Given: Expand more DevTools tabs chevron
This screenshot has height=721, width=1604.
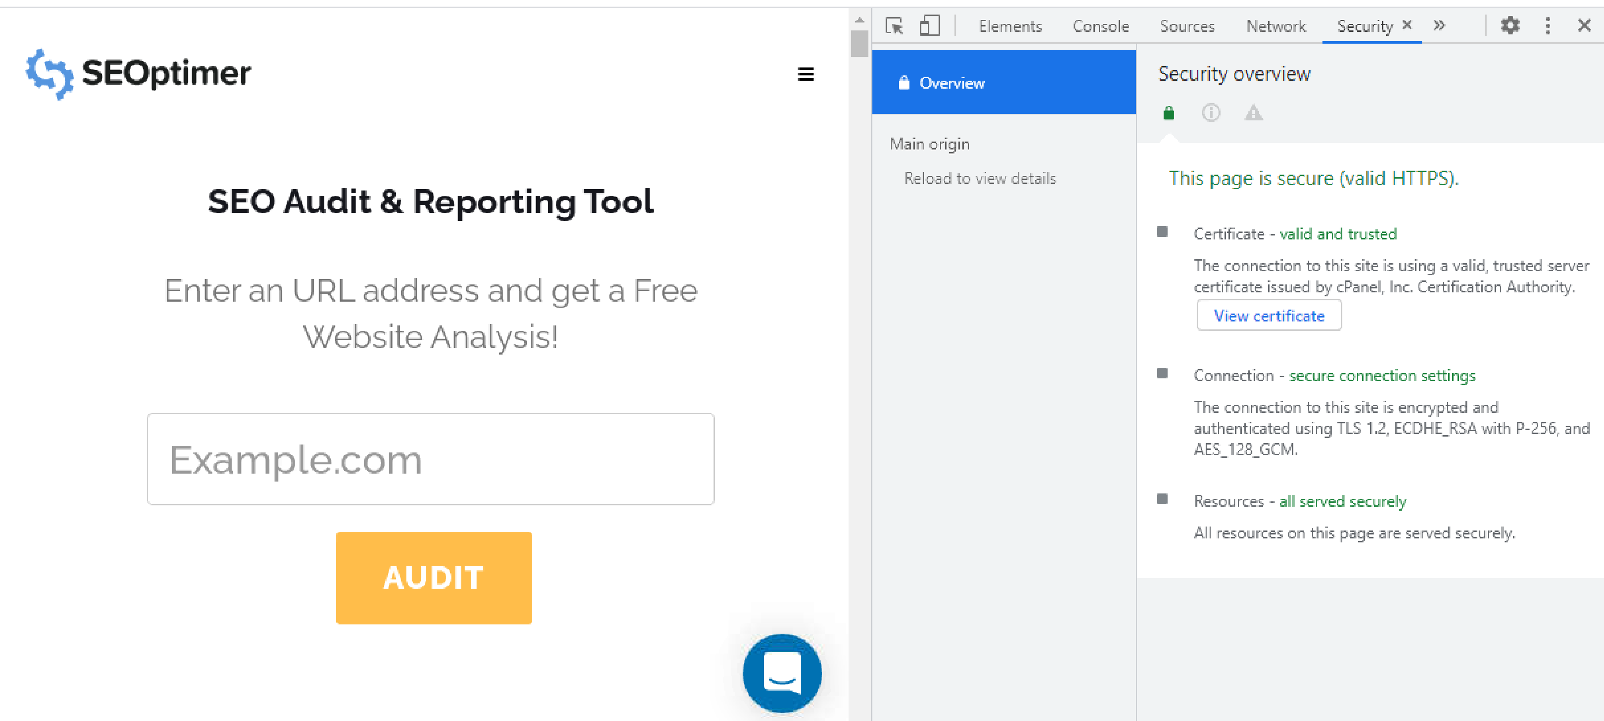Looking at the screenshot, I should point(1439,26).
